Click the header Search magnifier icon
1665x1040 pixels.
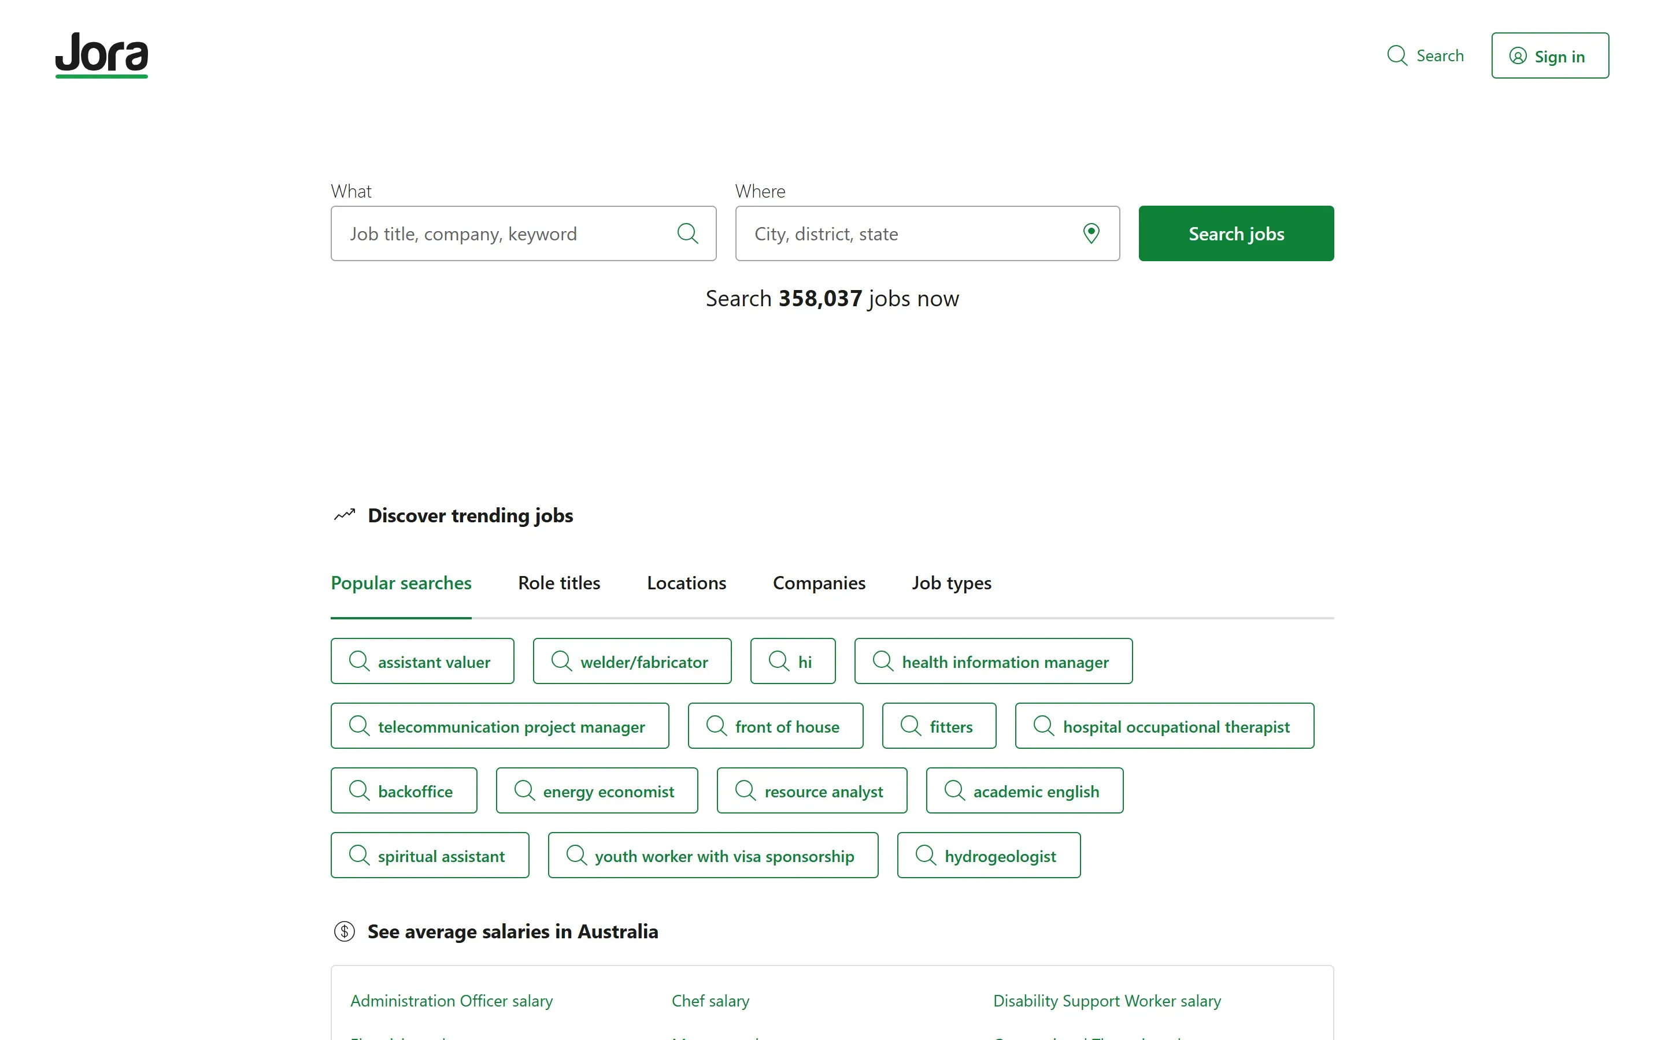click(x=1397, y=55)
